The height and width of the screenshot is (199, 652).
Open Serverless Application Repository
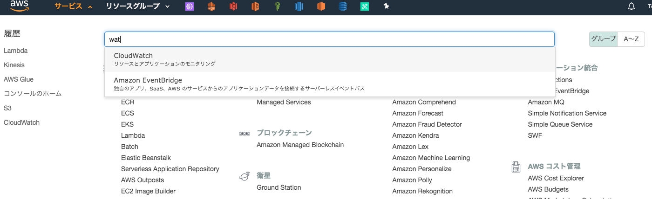170,169
